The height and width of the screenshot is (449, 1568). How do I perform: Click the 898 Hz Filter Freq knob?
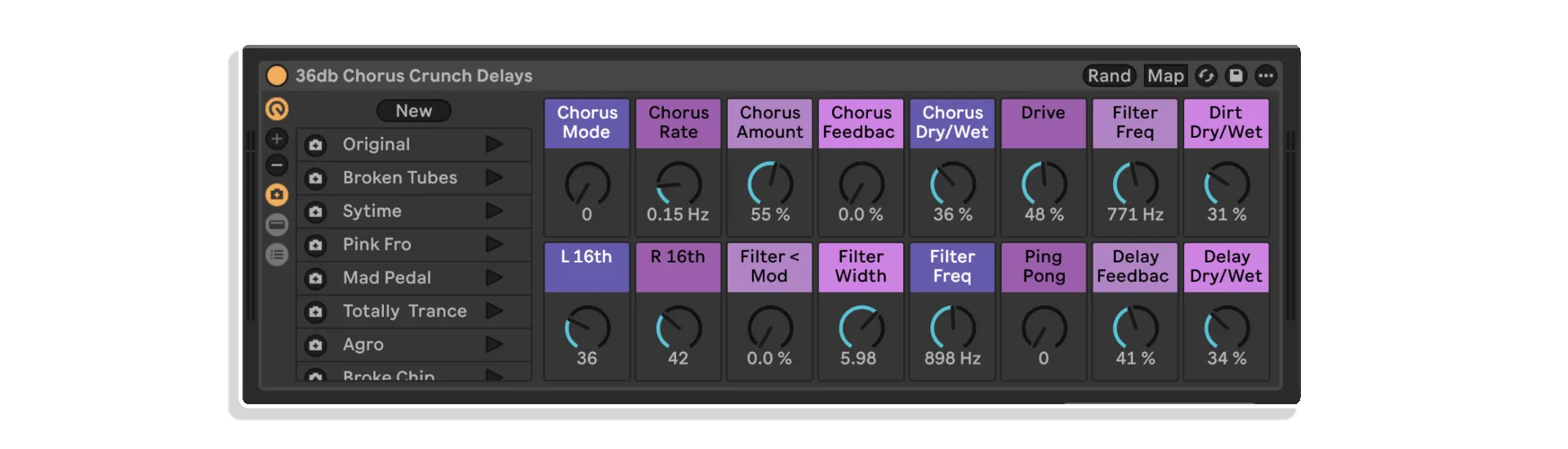pos(953,328)
